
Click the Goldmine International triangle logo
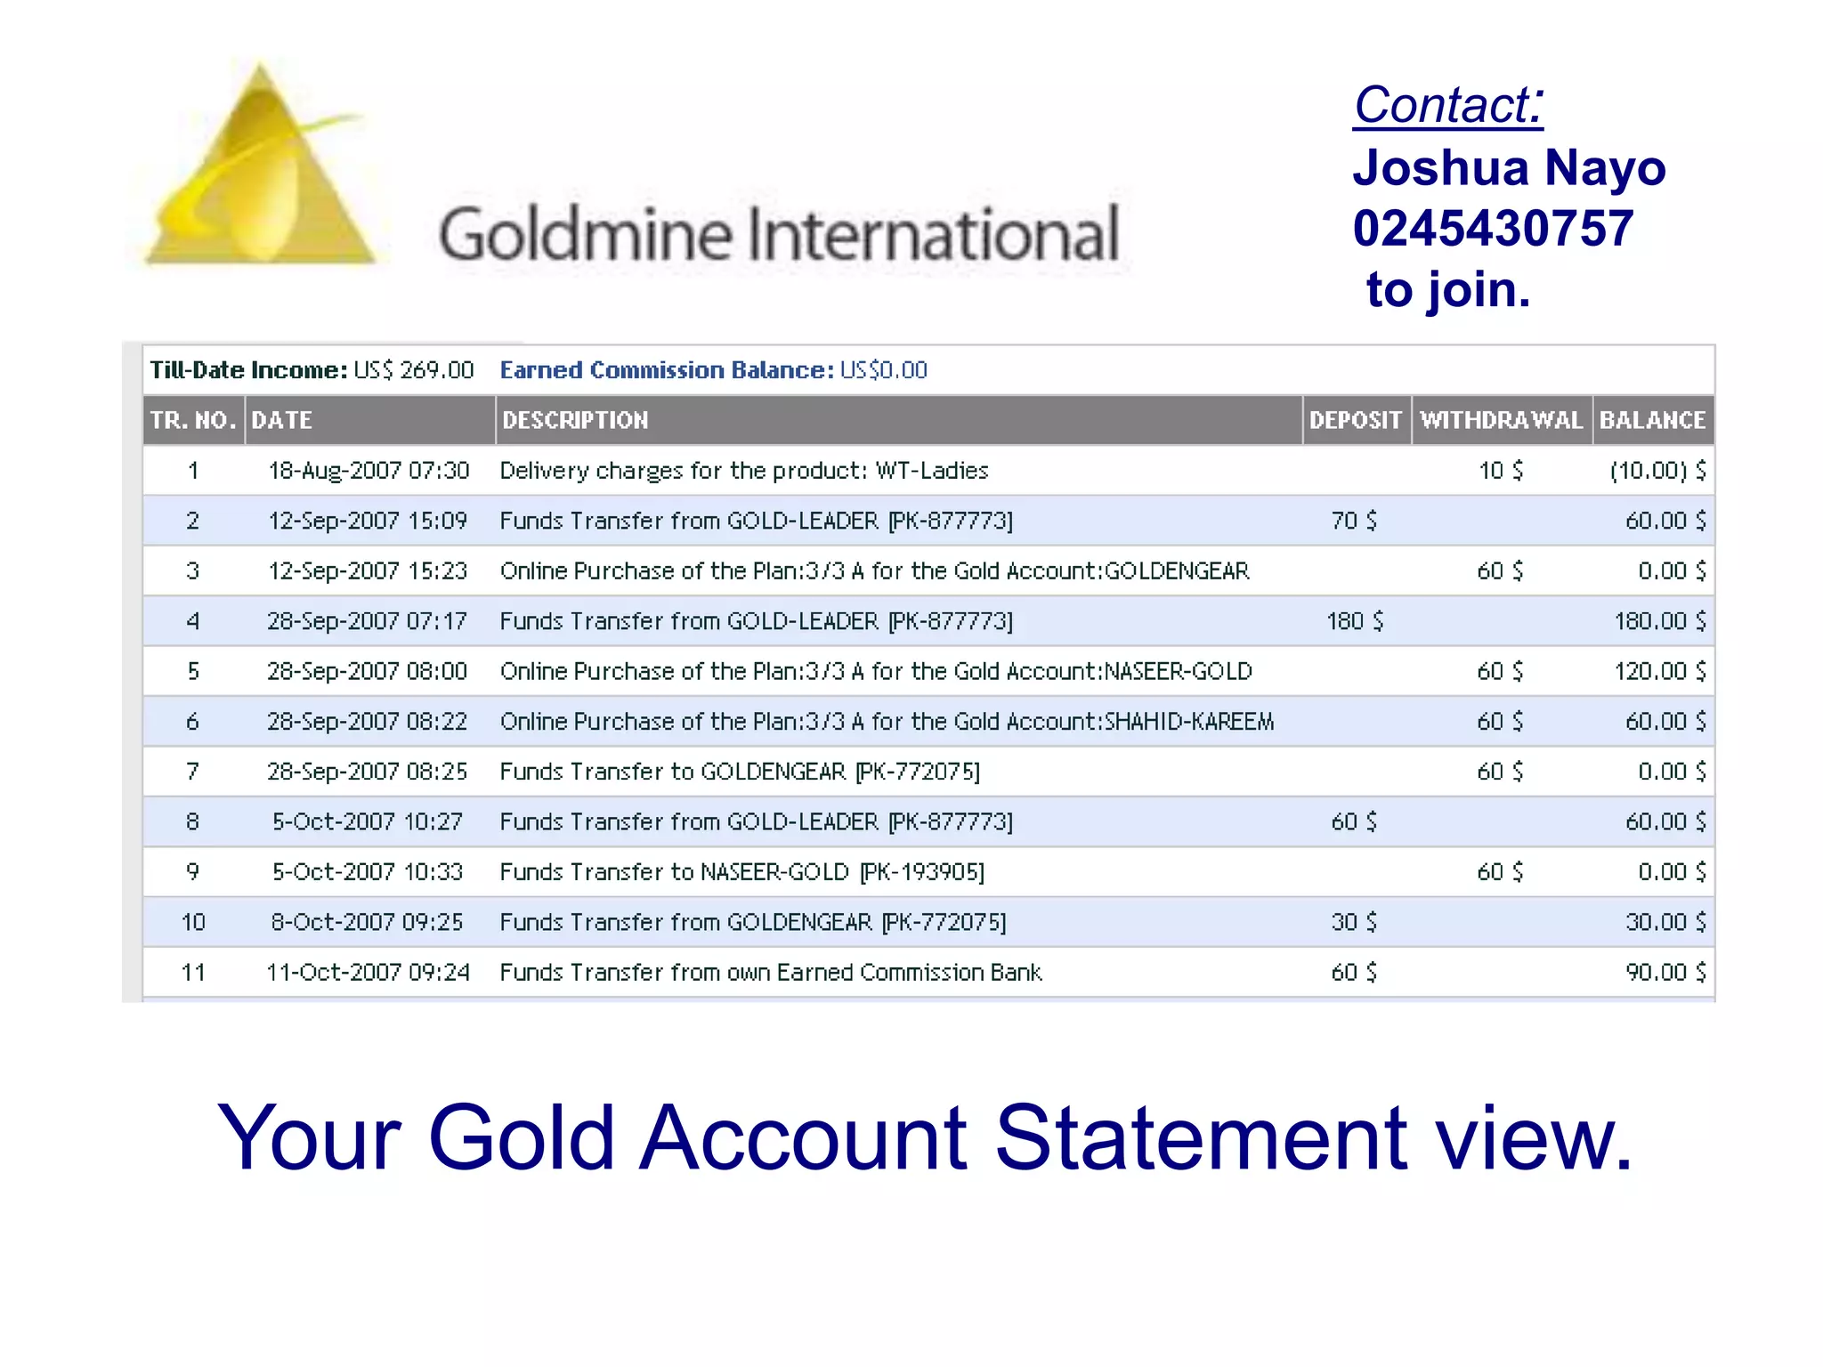coord(260,164)
